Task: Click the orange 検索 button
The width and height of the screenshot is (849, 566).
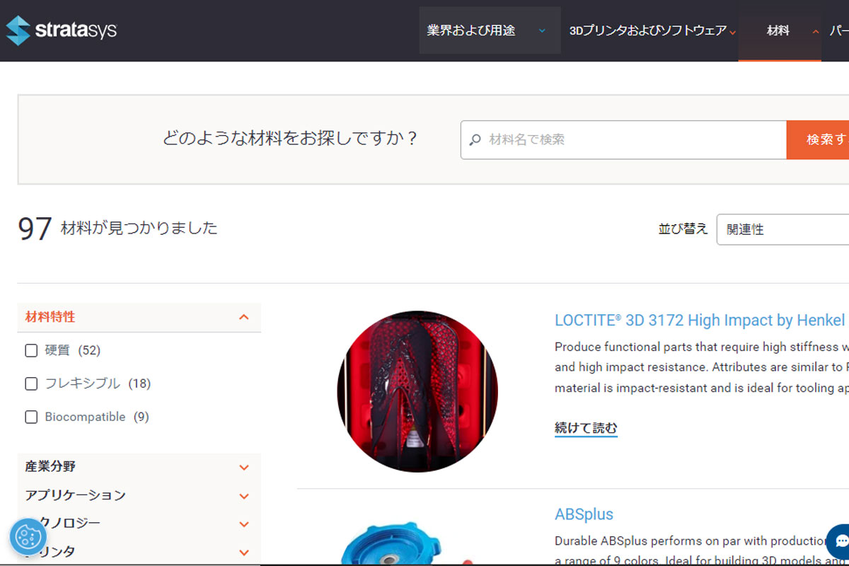Action: point(818,139)
